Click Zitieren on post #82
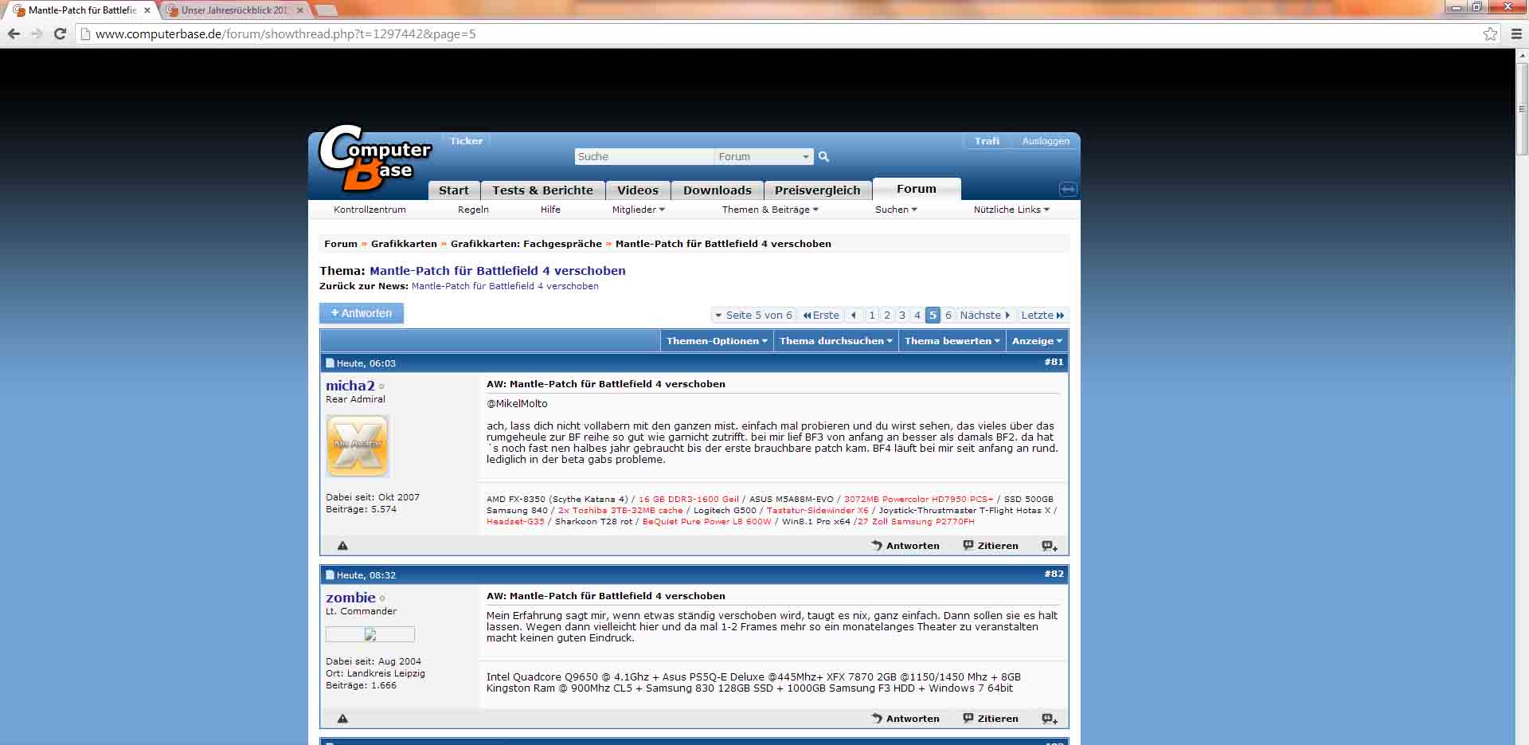The width and height of the screenshot is (1529, 745). [991, 719]
